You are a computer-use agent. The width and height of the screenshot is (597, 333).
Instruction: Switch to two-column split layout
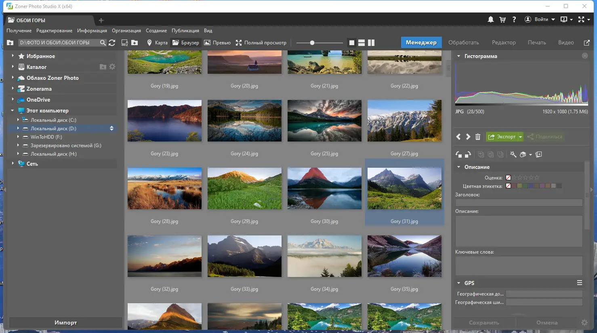click(x=371, y=43)
